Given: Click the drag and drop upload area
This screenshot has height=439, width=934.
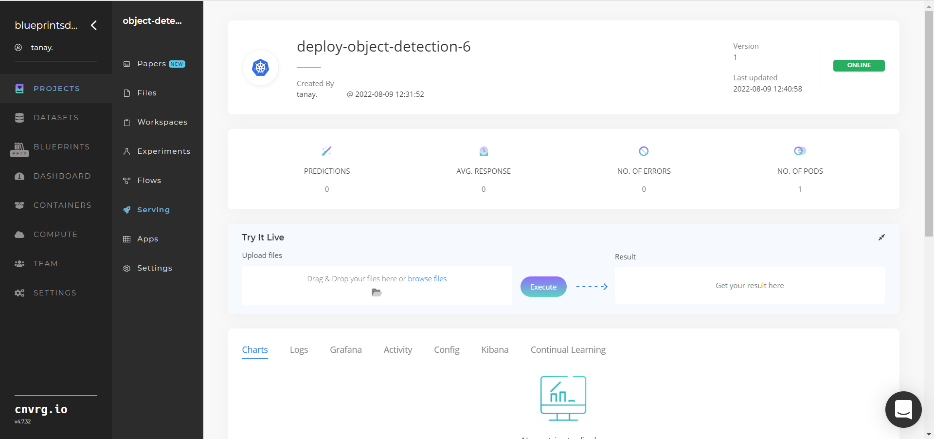Looking at the screenshot, I should click(377, 285).
